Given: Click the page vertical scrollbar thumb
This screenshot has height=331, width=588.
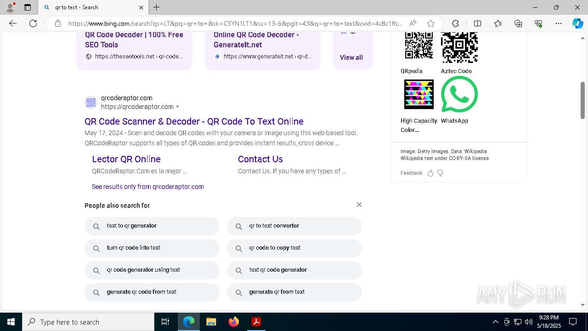Looking at the screenshot, I should pos(583,100).
